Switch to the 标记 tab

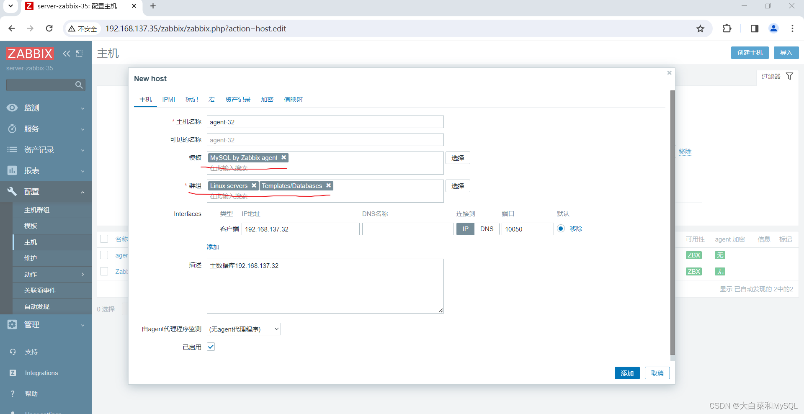click(x=192, y=100)
